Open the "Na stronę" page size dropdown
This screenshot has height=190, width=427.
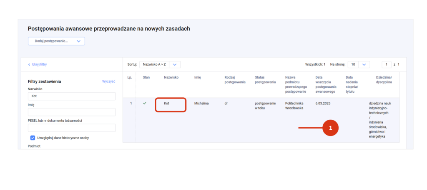click(359, 64)
